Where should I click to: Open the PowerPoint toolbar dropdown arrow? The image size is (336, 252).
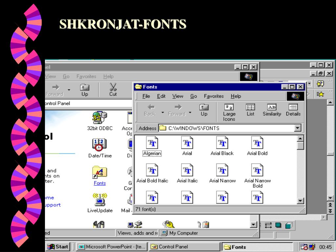pyautogui.click(x=309, y=84)
